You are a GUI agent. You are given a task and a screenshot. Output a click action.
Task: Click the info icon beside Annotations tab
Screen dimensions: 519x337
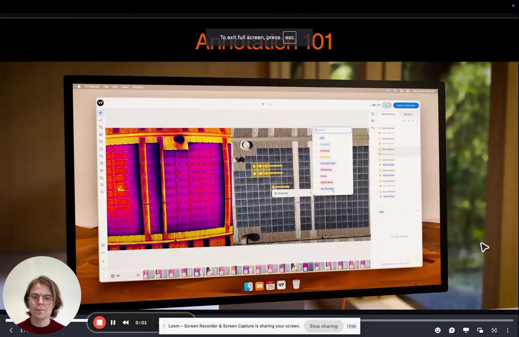click(373, 114)
